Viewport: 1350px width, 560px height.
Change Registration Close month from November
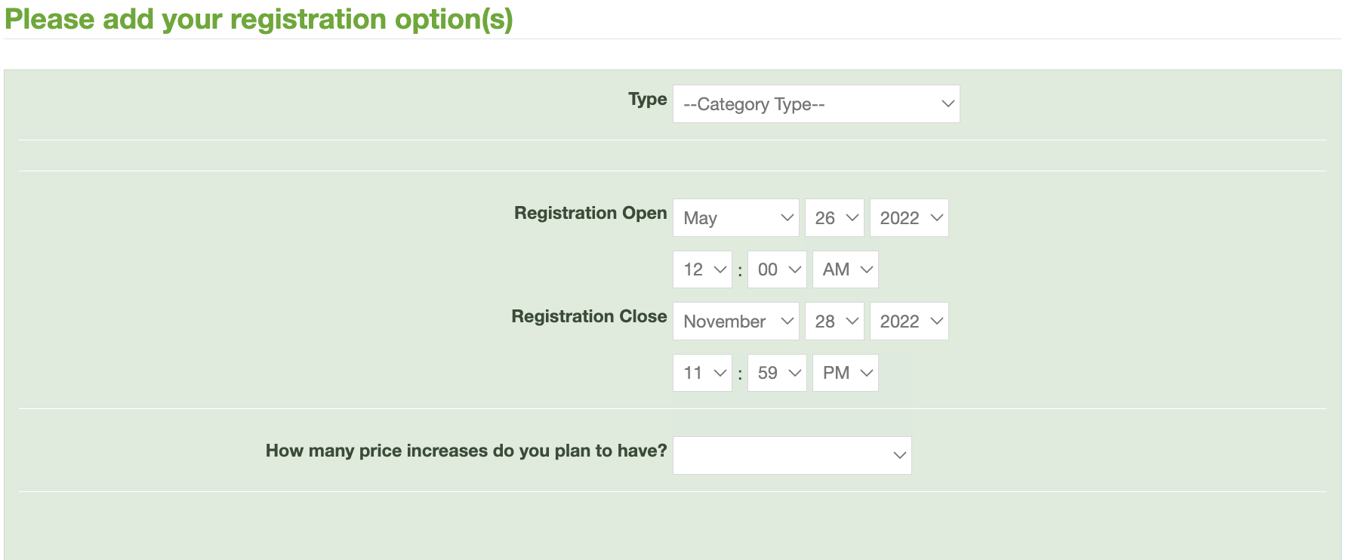pyautogui.click(x=735, y=322)
